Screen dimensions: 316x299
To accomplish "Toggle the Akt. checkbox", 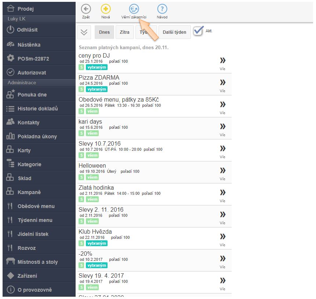I will pyautogui.click(x=198, y=31).
